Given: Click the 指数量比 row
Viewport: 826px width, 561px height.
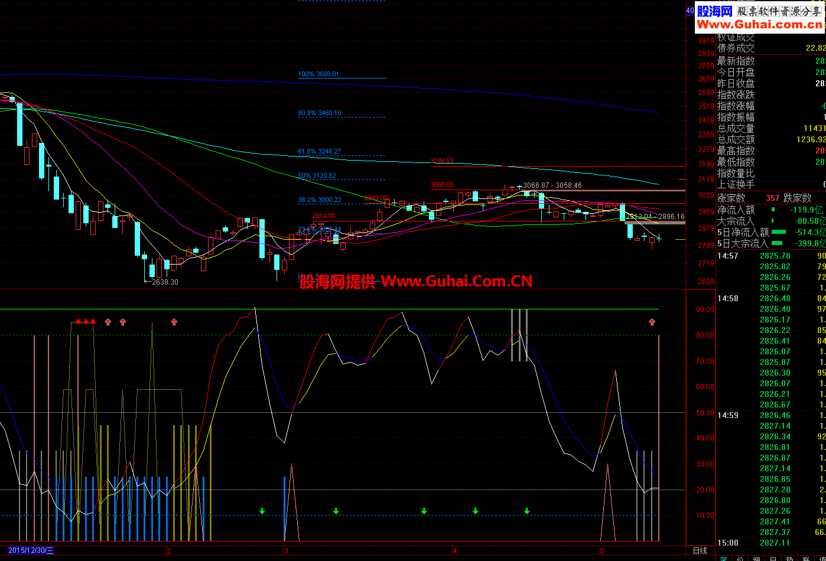Looking at the screenshot, I should [771, 173].
